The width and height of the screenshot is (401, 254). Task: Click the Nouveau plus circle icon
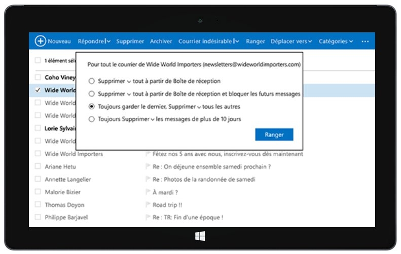click(x=41, y=41)
